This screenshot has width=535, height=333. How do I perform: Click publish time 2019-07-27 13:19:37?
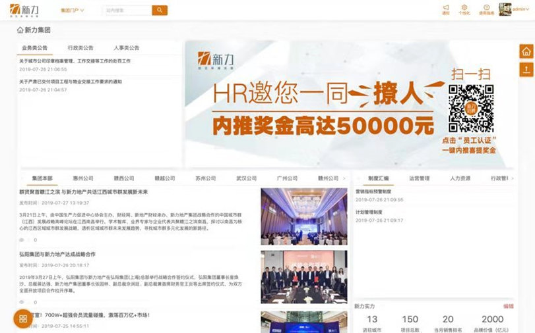coord(54,203)
